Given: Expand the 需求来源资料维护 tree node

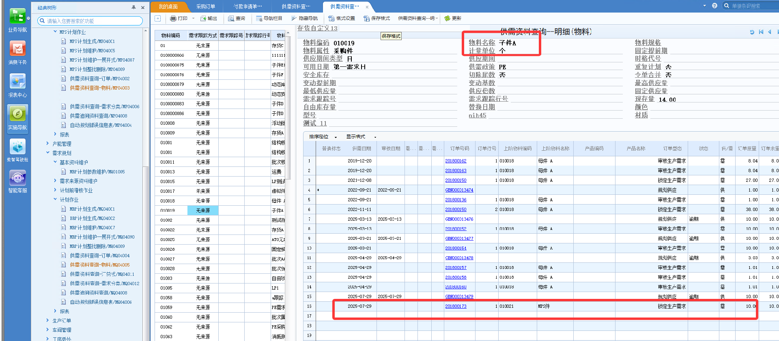Looking at the screenshot, I should pyautogui.click(x=55, y=181).
